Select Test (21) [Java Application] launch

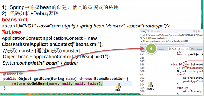(x=154, y=38)
